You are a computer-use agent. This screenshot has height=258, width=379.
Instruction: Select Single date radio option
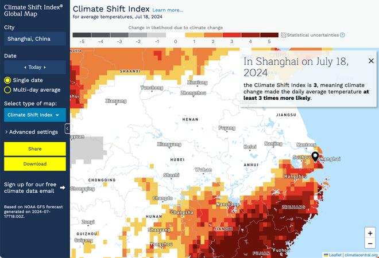click(7, 80)
